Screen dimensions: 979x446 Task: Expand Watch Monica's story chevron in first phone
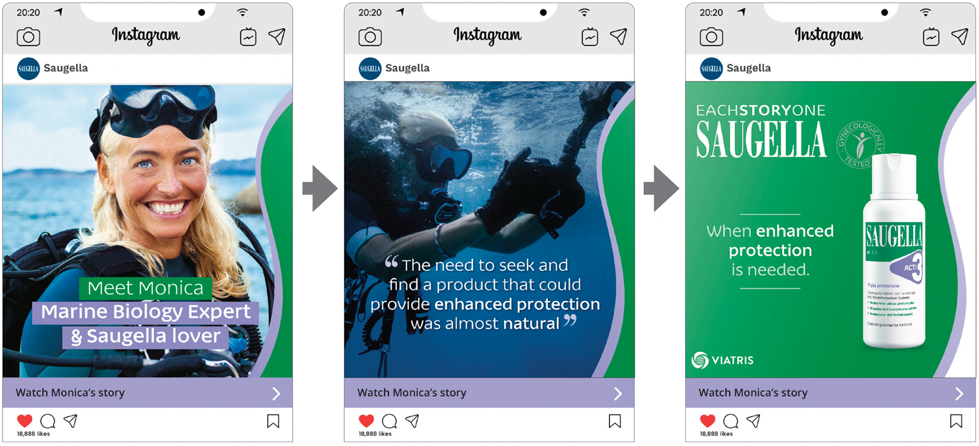[276, 393]
